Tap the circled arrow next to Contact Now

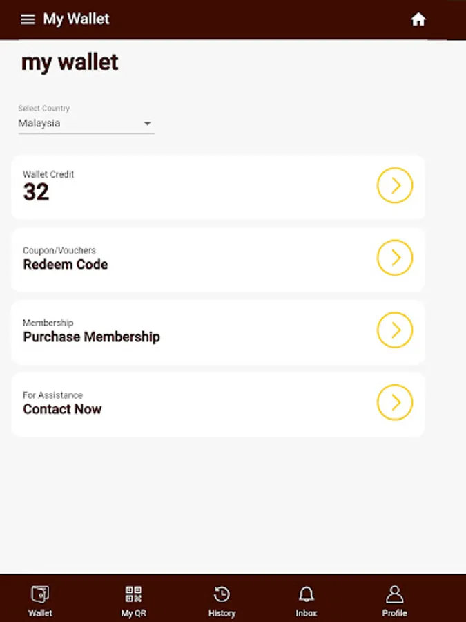[394, 402]
